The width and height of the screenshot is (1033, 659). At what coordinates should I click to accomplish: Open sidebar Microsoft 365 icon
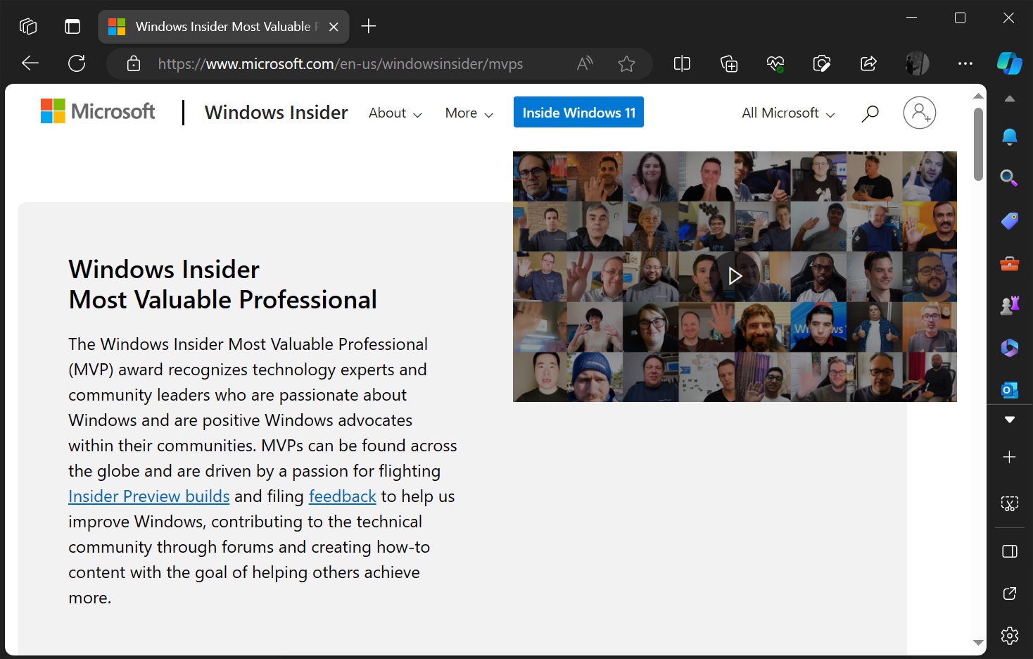1010,347
